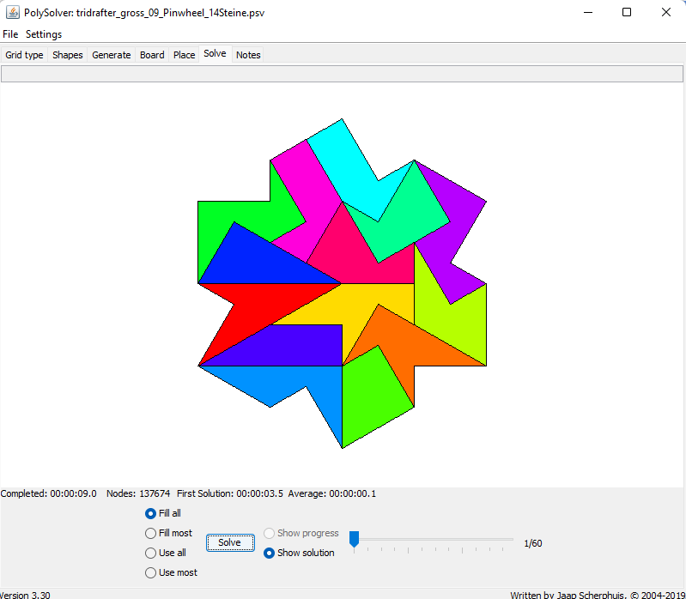Choose the Fill most option
This screenshot has height=599, width=686.
coord(168,533)
